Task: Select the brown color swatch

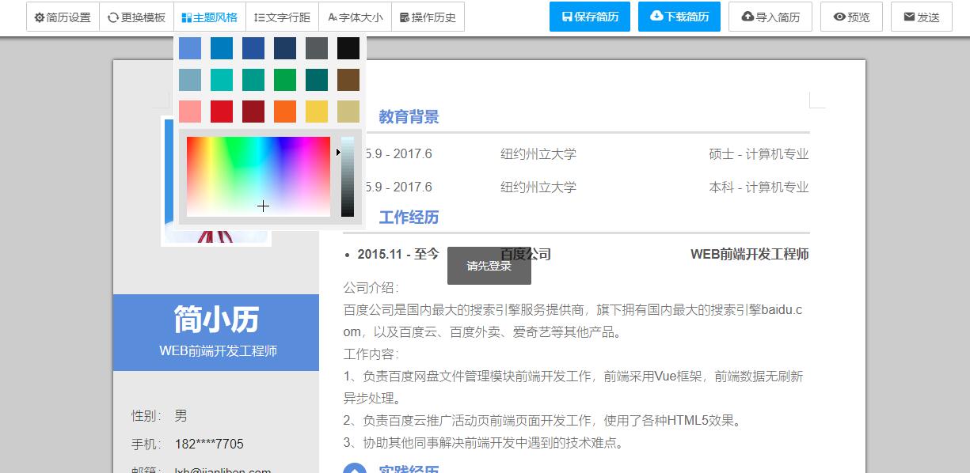Action: coord(348,79)
